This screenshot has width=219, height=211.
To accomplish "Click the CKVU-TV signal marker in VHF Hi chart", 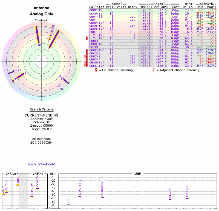I will 38,188.
